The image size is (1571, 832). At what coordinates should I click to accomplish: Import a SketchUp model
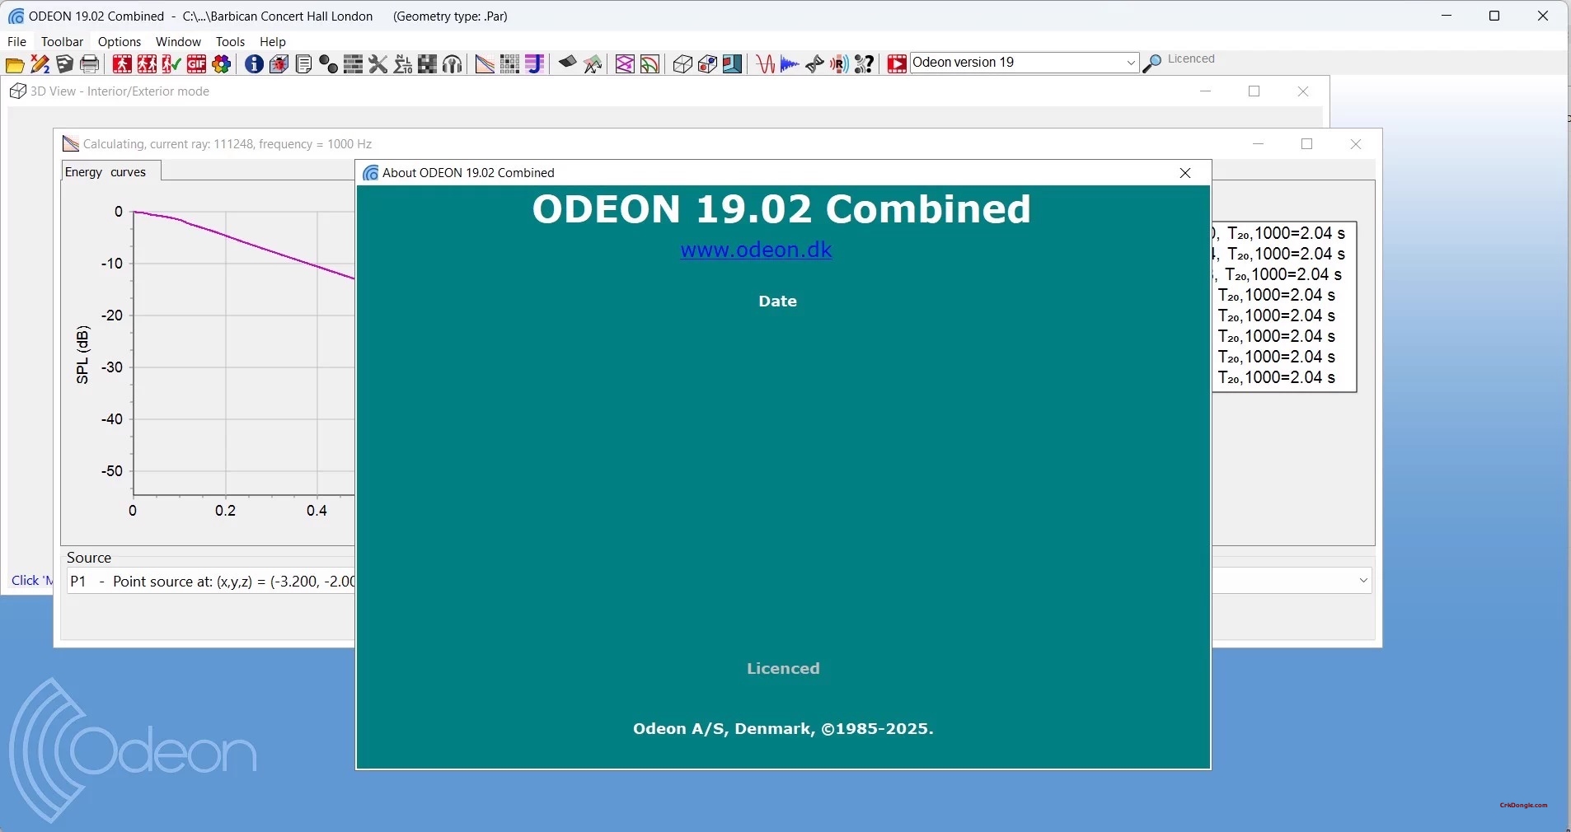[x=64, y=64]
